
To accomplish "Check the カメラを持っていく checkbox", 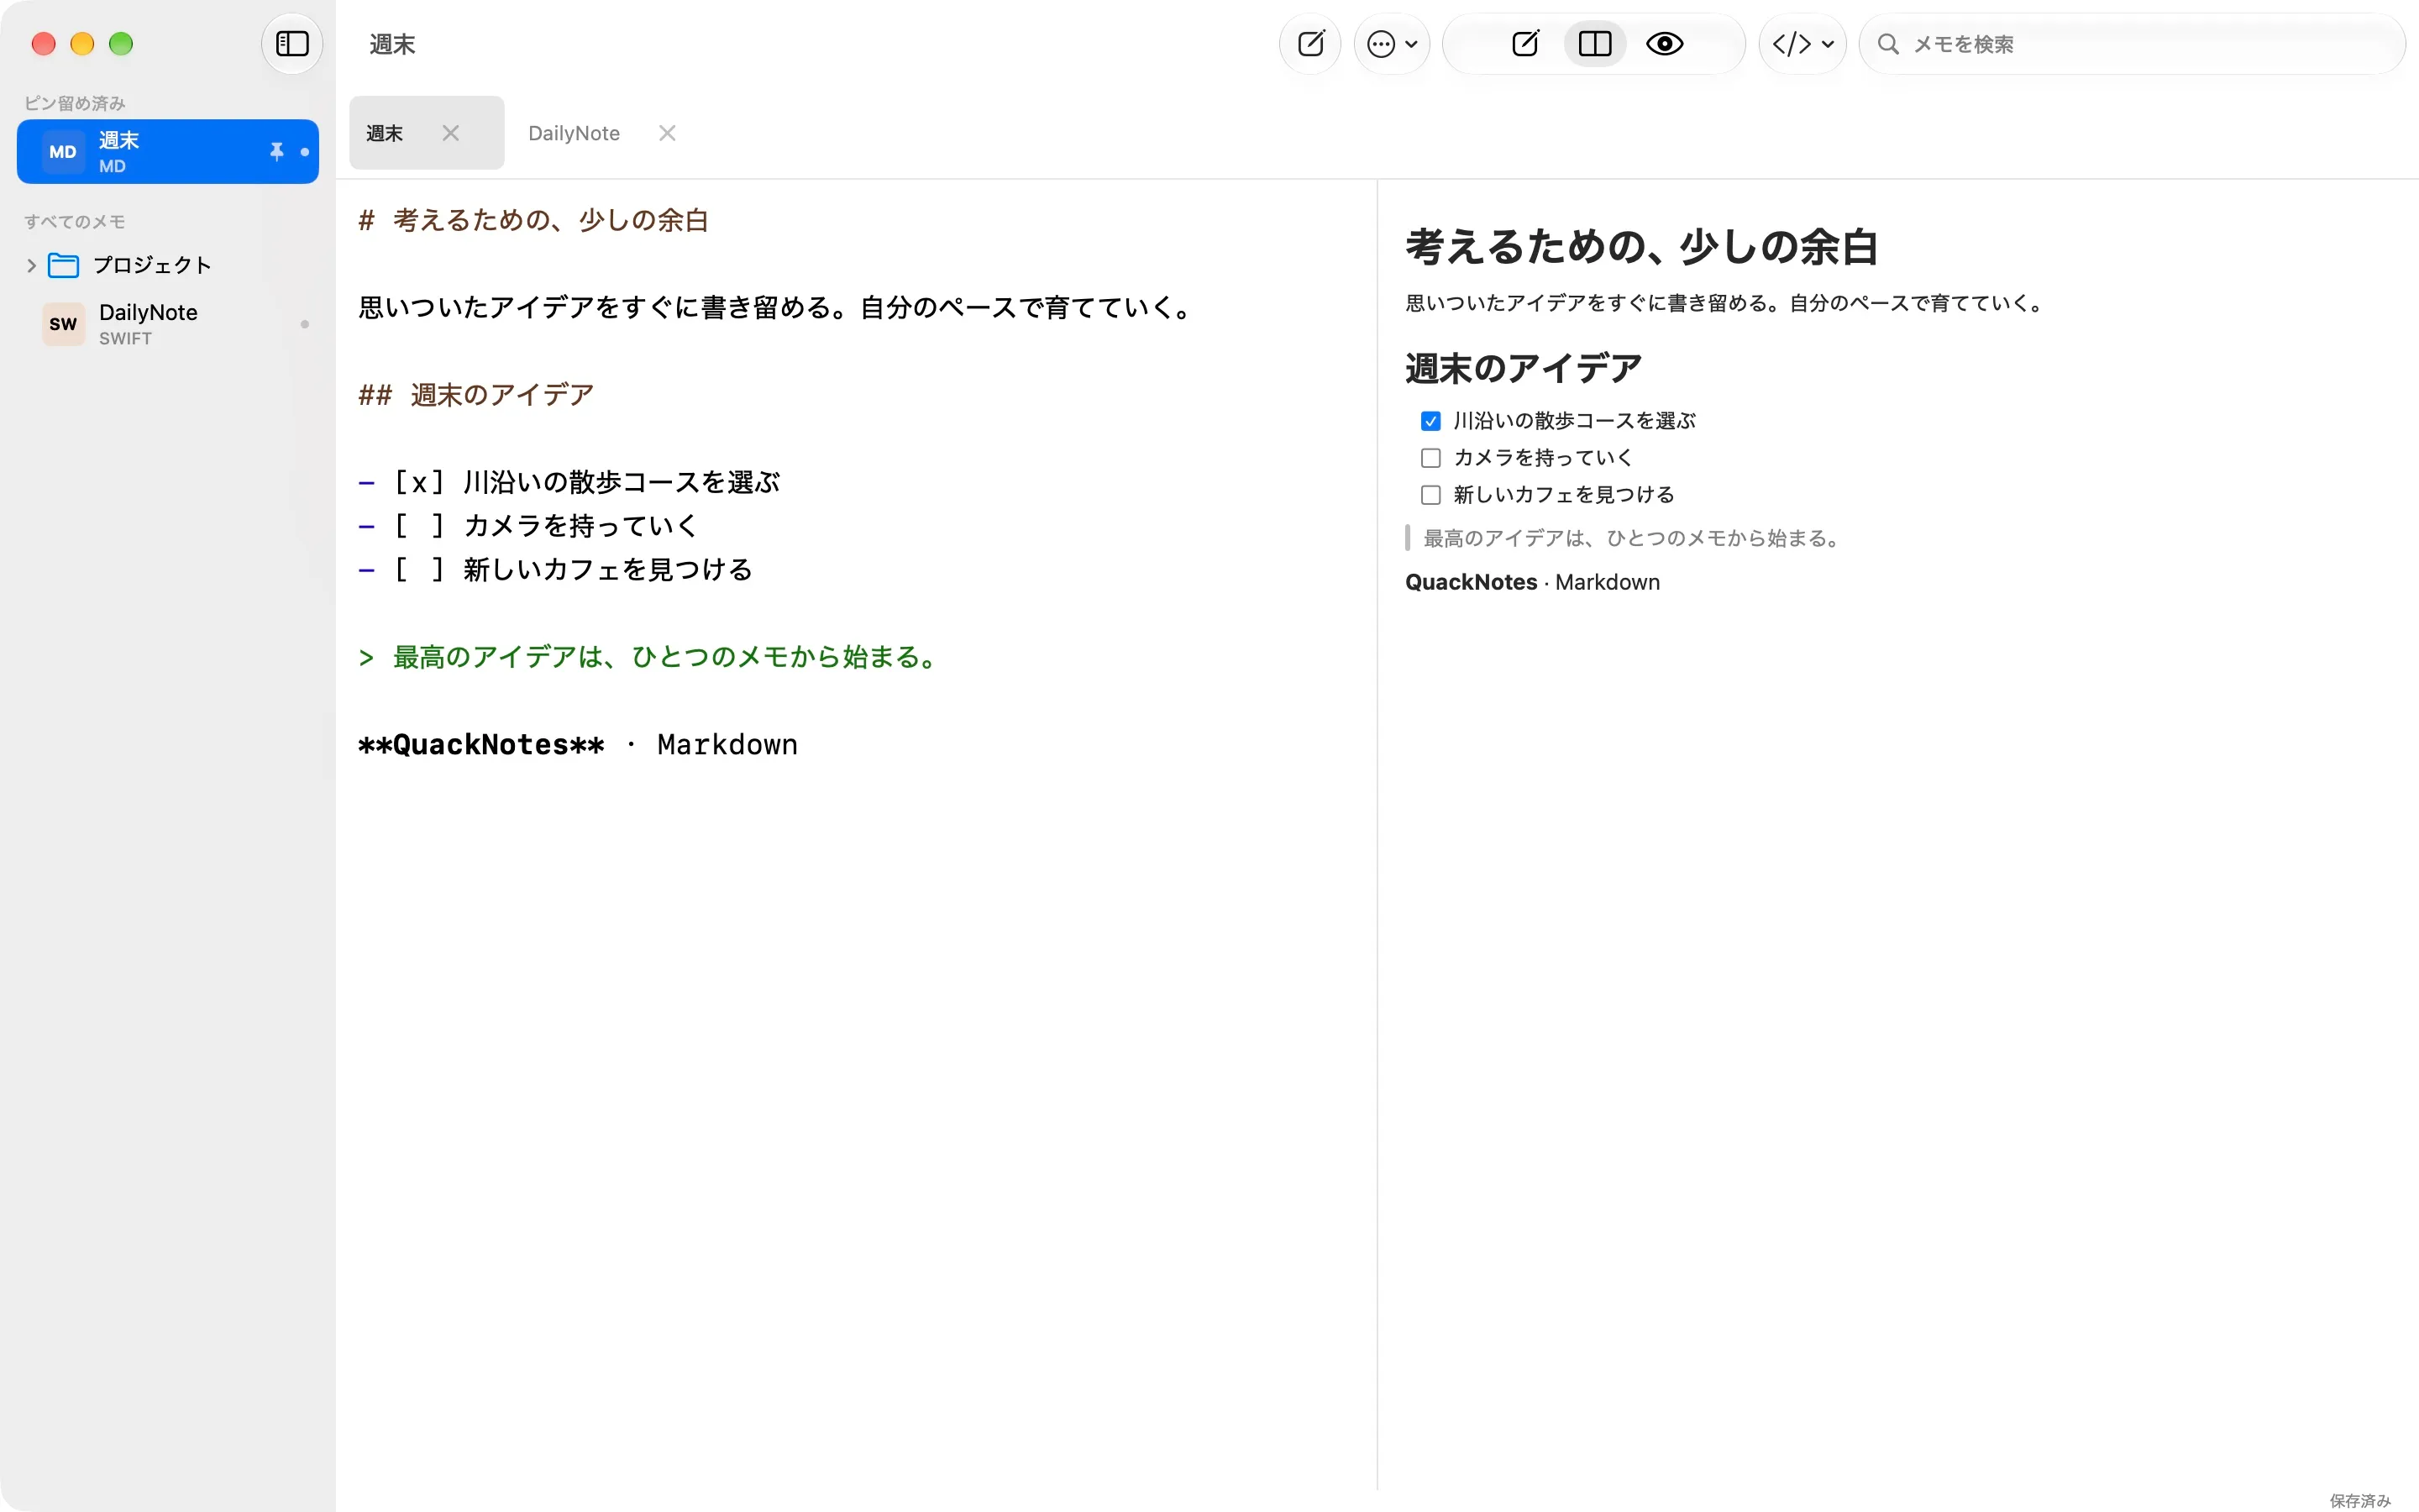I will click(1430, 458).
